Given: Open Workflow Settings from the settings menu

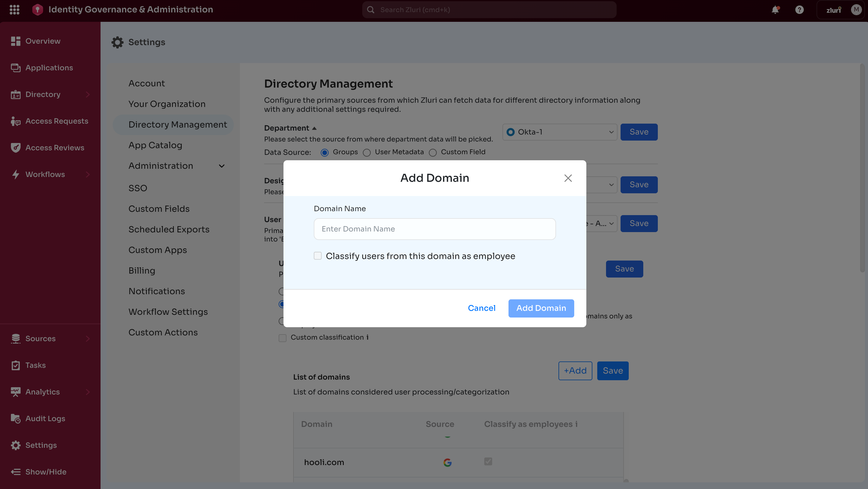Looking at the screenshot, I should (x=168, y=312).
